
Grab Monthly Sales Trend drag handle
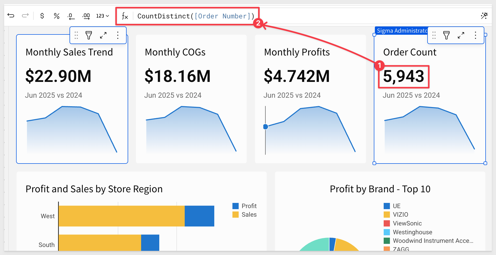point(76,35)
